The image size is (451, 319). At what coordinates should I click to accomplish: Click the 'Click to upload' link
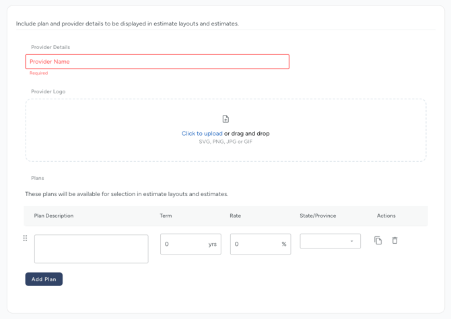pos(202,134)
